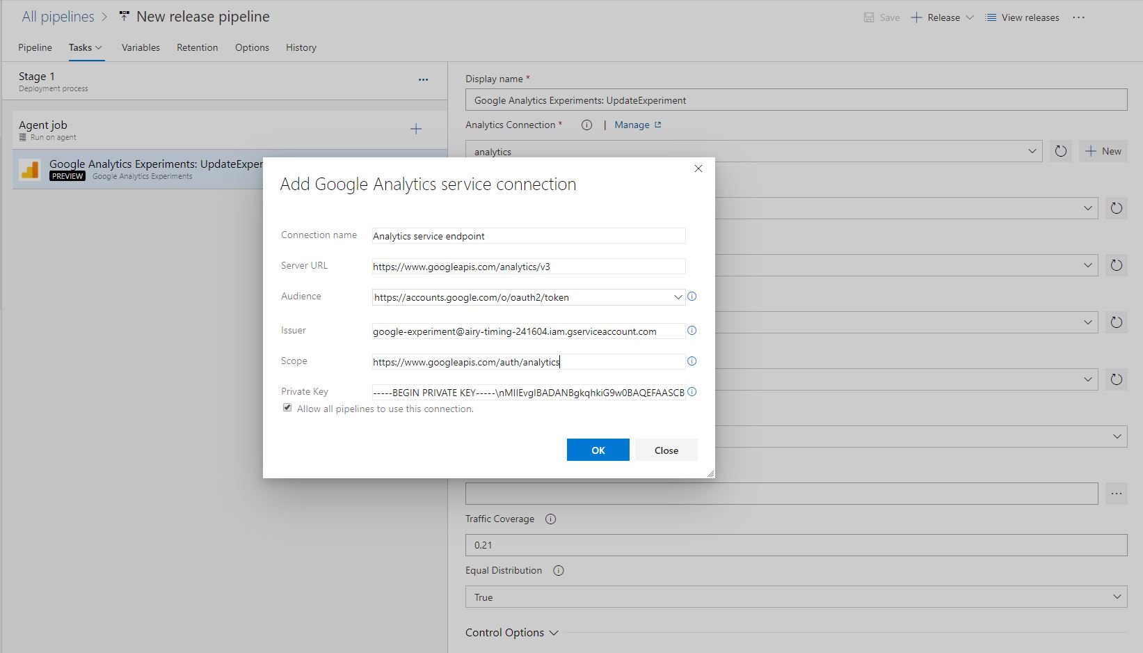Viewport: 1143px width, 653px height.
Task: Click the Issuer field
Action: pos(529,331)
